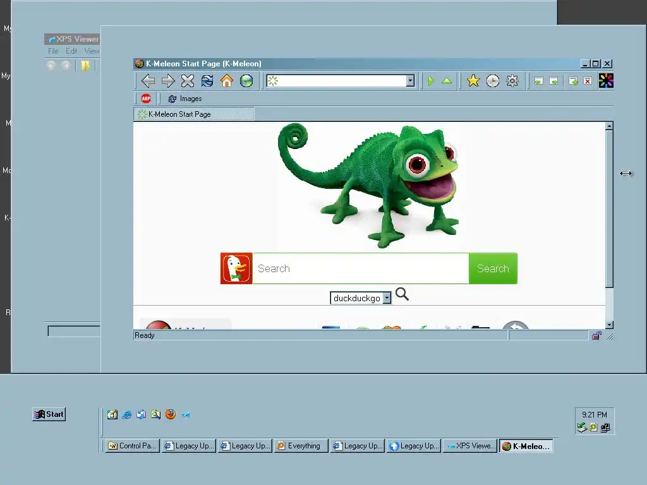This screenshot has height=485, width=647.
Task: Click the security lock icon in the status bar
Action: (596, 336)
